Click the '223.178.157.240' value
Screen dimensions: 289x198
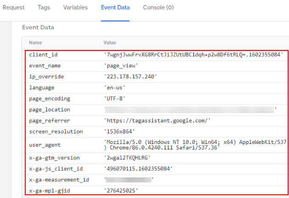tap(130, 77)
